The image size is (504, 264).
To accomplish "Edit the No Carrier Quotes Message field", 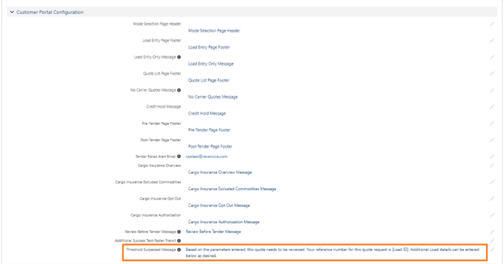I will pyautogui.click(x=492, y=90).
